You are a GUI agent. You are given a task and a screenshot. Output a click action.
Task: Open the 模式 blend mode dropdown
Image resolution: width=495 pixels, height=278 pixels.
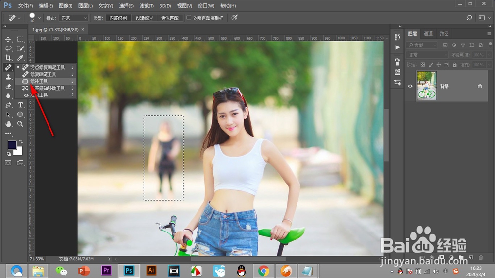tap(73, 18)
